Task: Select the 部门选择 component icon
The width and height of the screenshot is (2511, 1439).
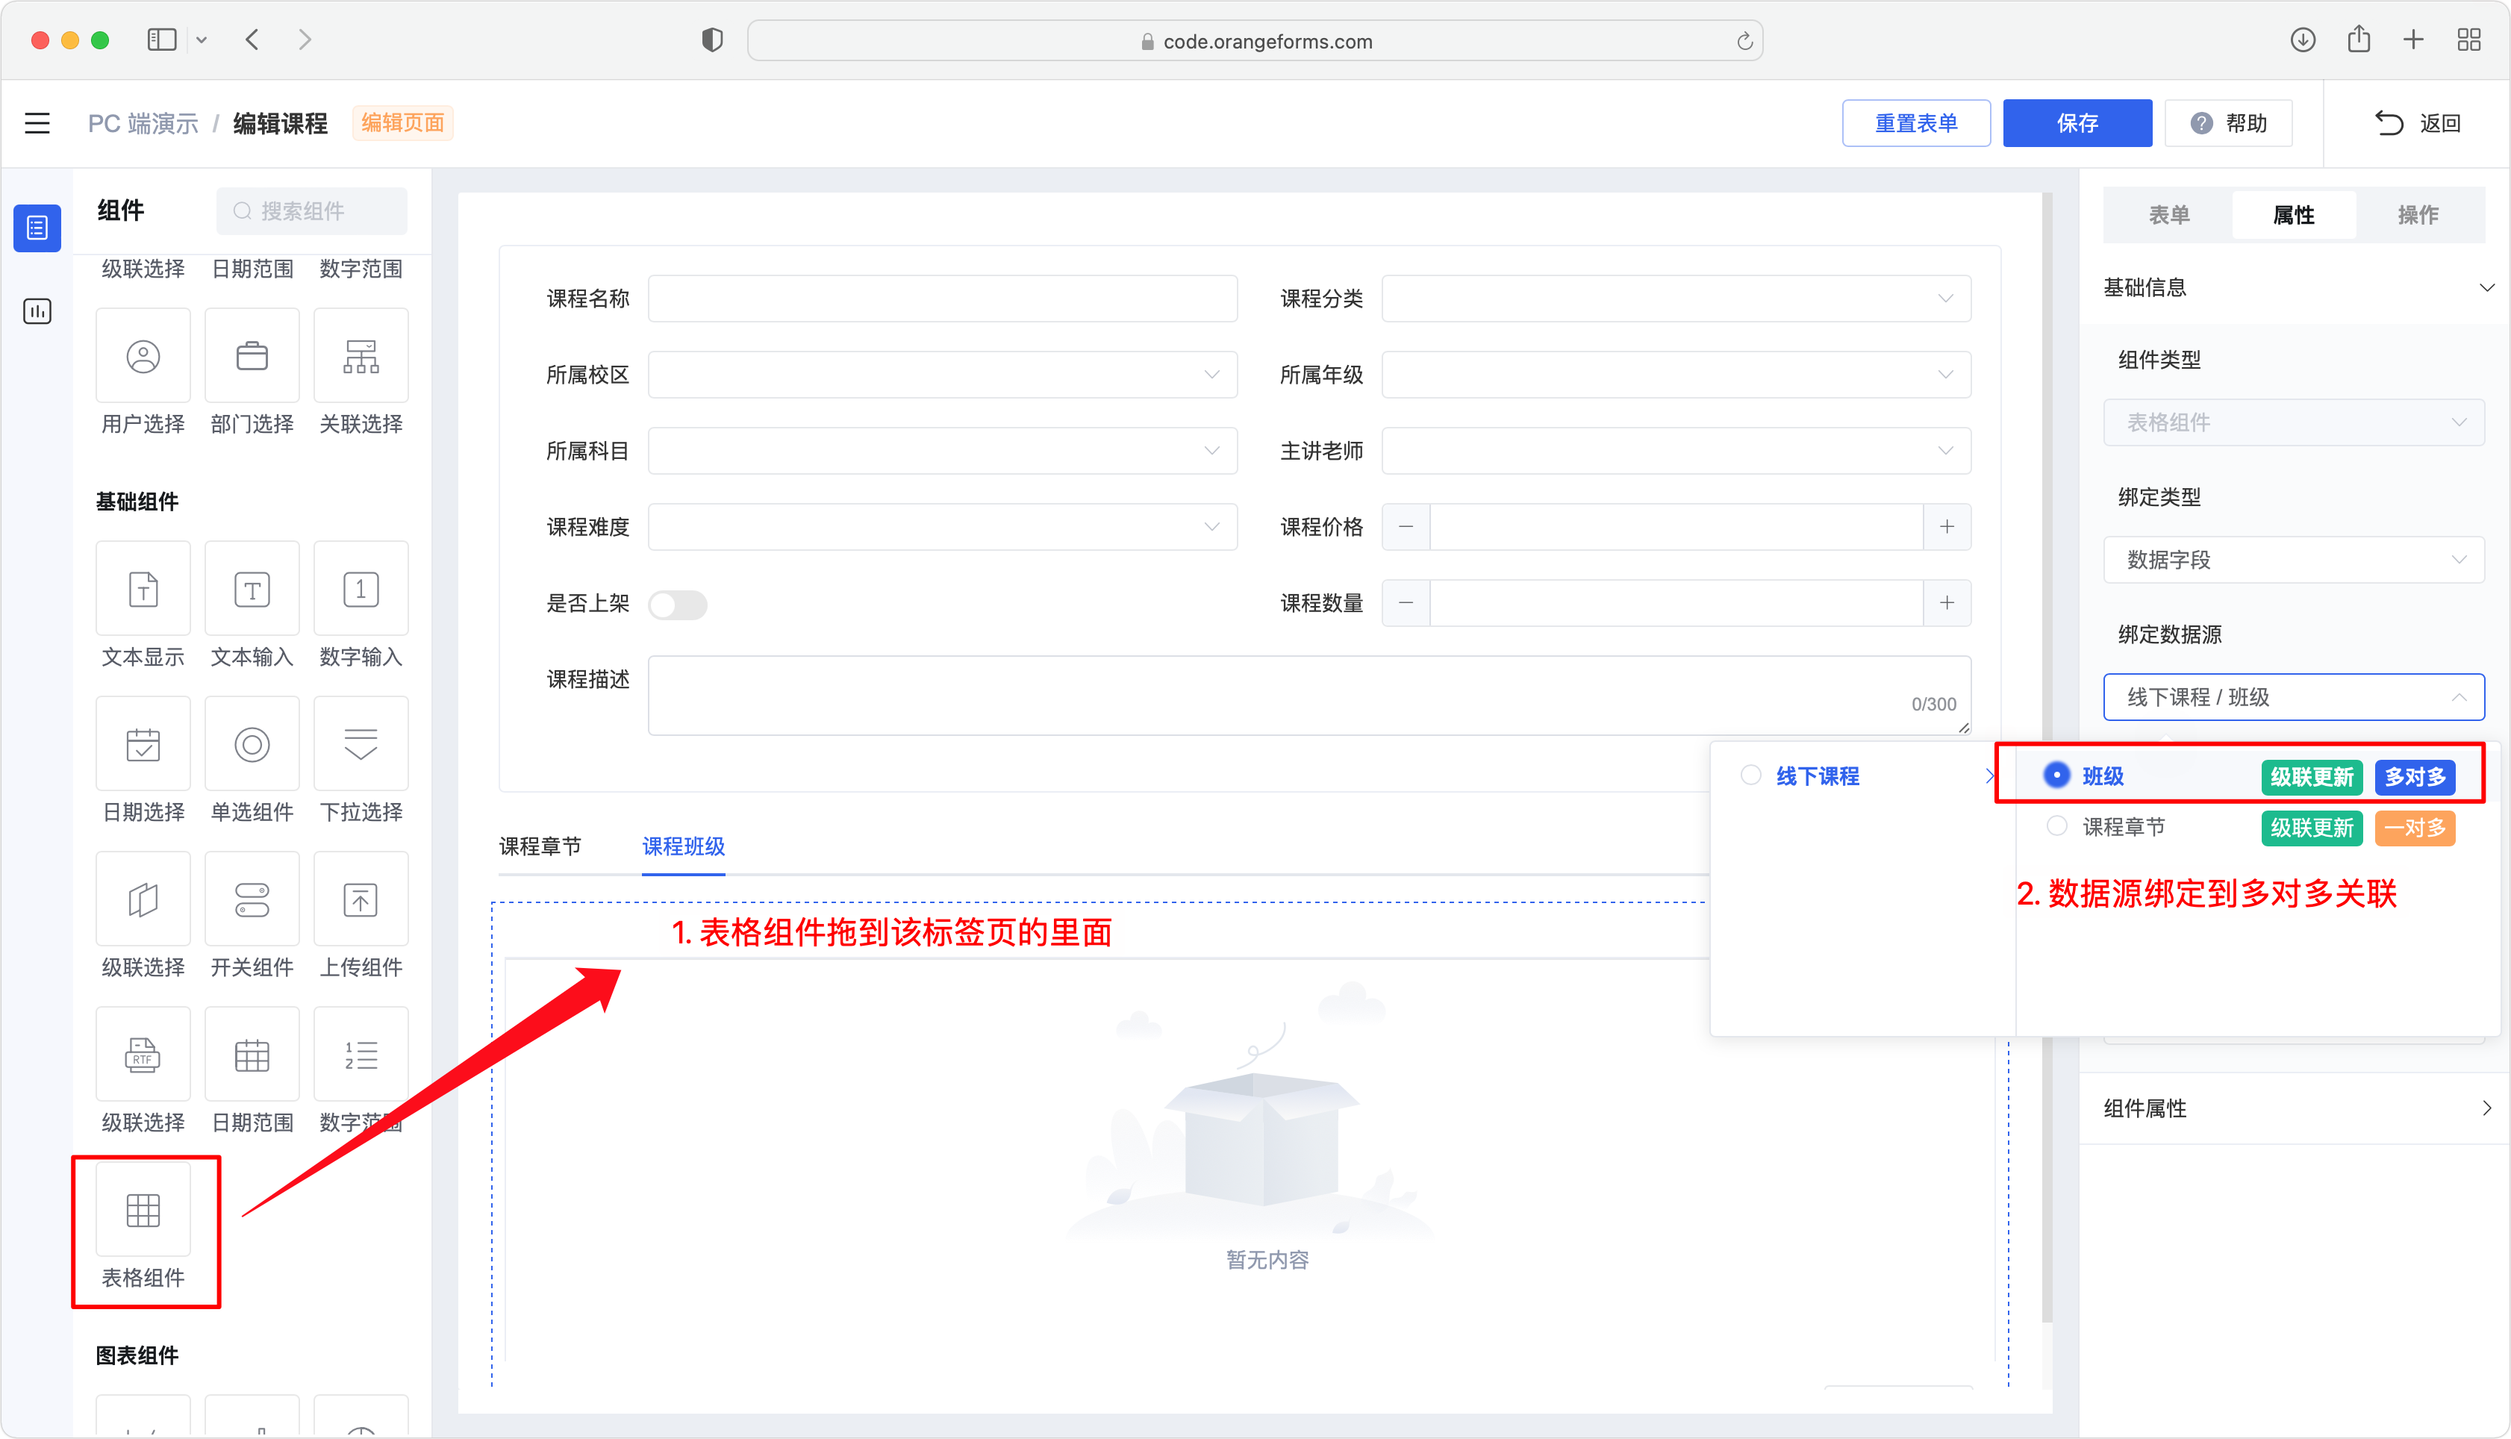Action: 252,356
